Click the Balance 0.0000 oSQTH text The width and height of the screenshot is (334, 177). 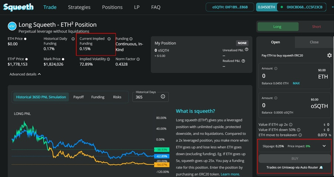click(x=277, y=112)
